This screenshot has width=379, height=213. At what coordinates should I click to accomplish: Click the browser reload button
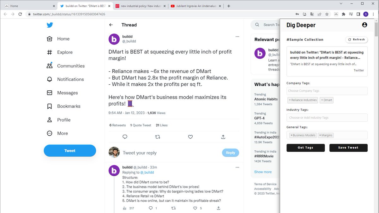coord(20,14)
